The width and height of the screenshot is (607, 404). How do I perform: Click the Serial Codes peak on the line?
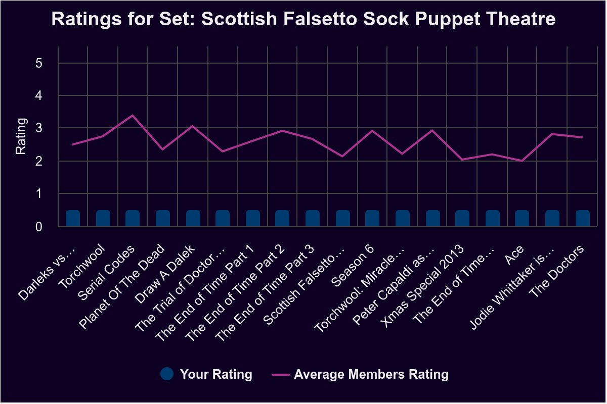(x=133, y=116)
